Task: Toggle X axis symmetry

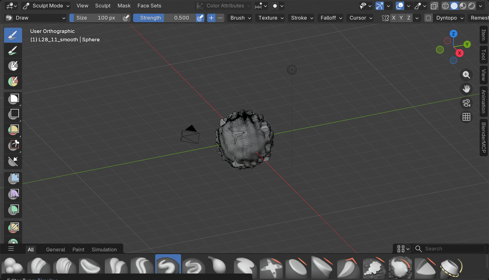Action: click(394, 18)
